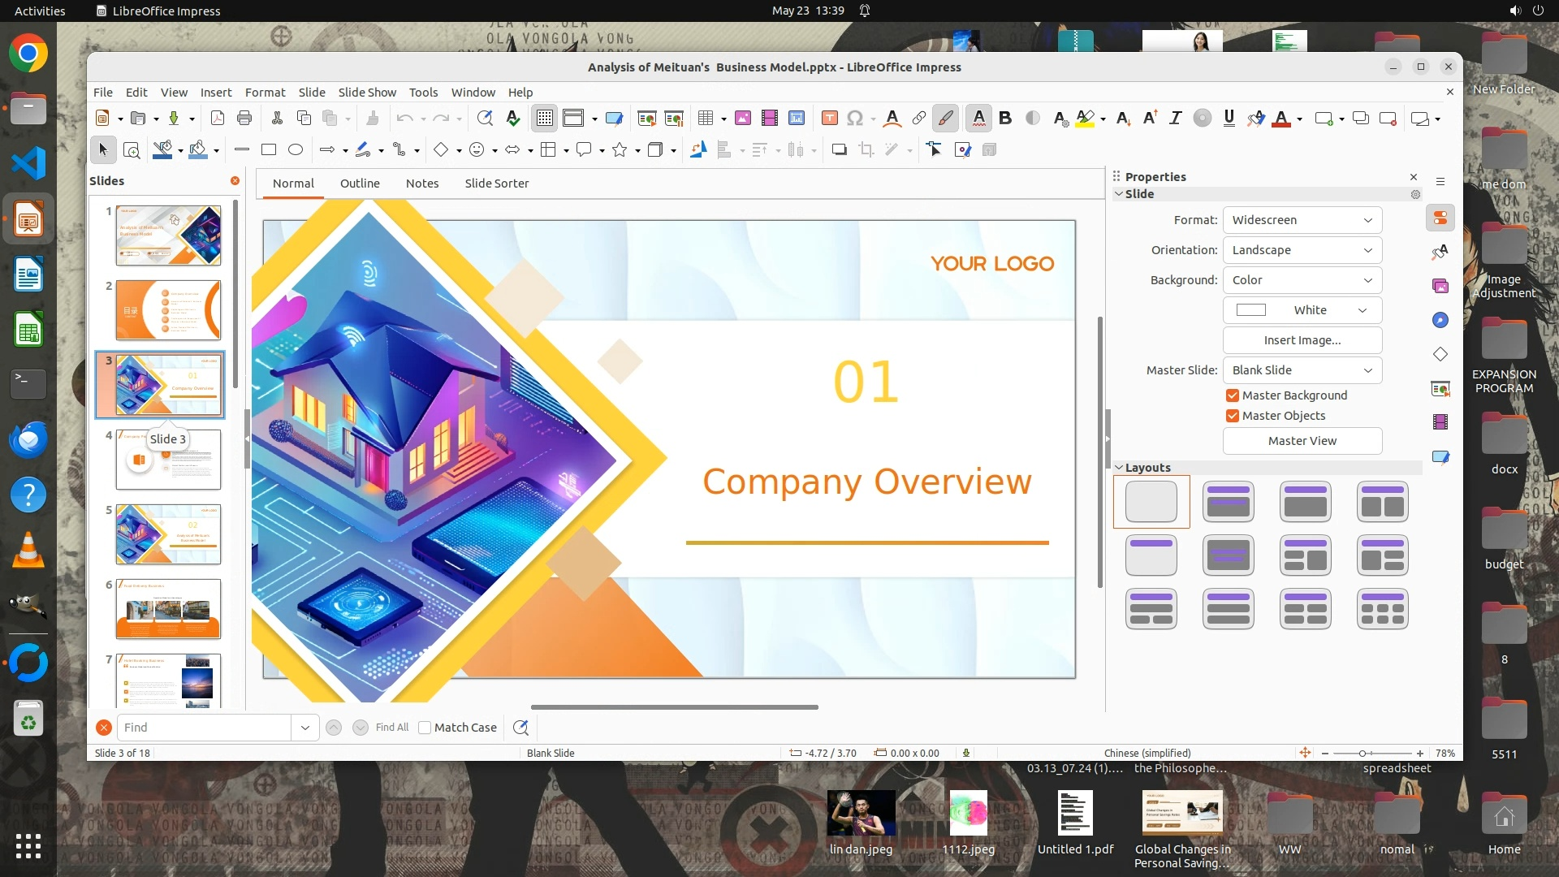Uncheck the Master Background checkbox
This screenshot has width=1559, height=877.
1233,395
